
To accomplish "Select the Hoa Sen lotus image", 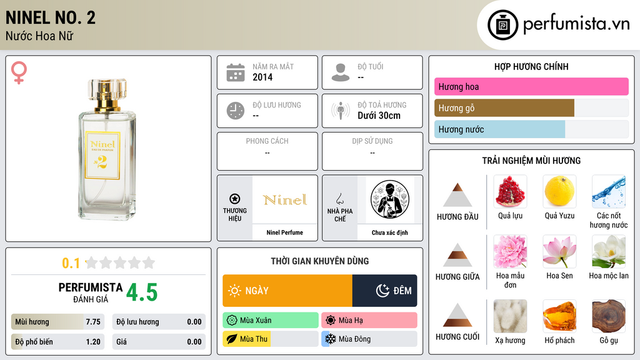I will (559, 251).
